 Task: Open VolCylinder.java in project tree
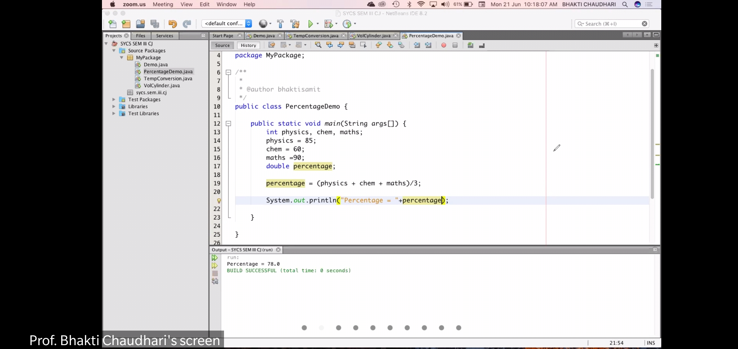pos(162,86)
